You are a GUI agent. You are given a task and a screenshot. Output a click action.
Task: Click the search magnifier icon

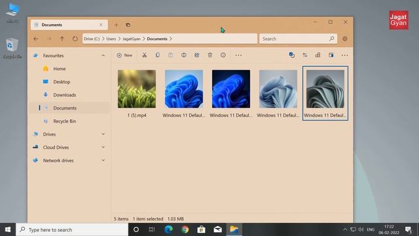tap(332, 39)
